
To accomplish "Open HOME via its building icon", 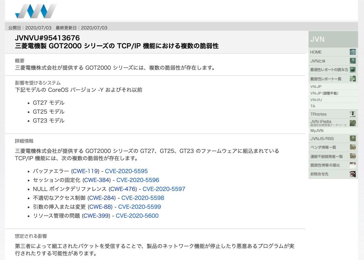I will point(352,52).
